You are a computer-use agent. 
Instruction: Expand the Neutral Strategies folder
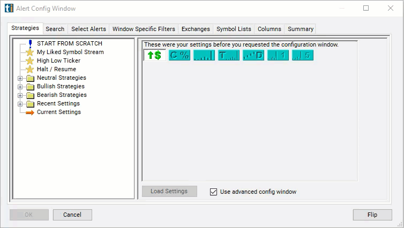[x=20, y=78]
